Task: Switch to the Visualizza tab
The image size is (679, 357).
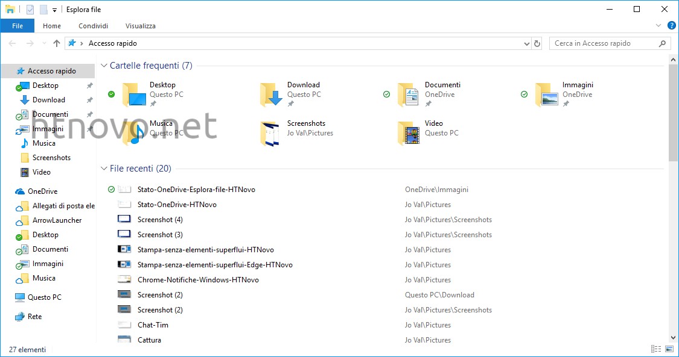Action: [140, 25]
